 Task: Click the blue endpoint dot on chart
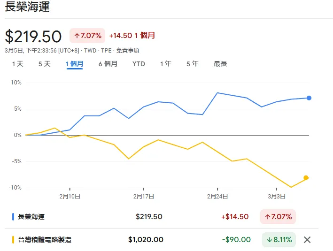309,98
